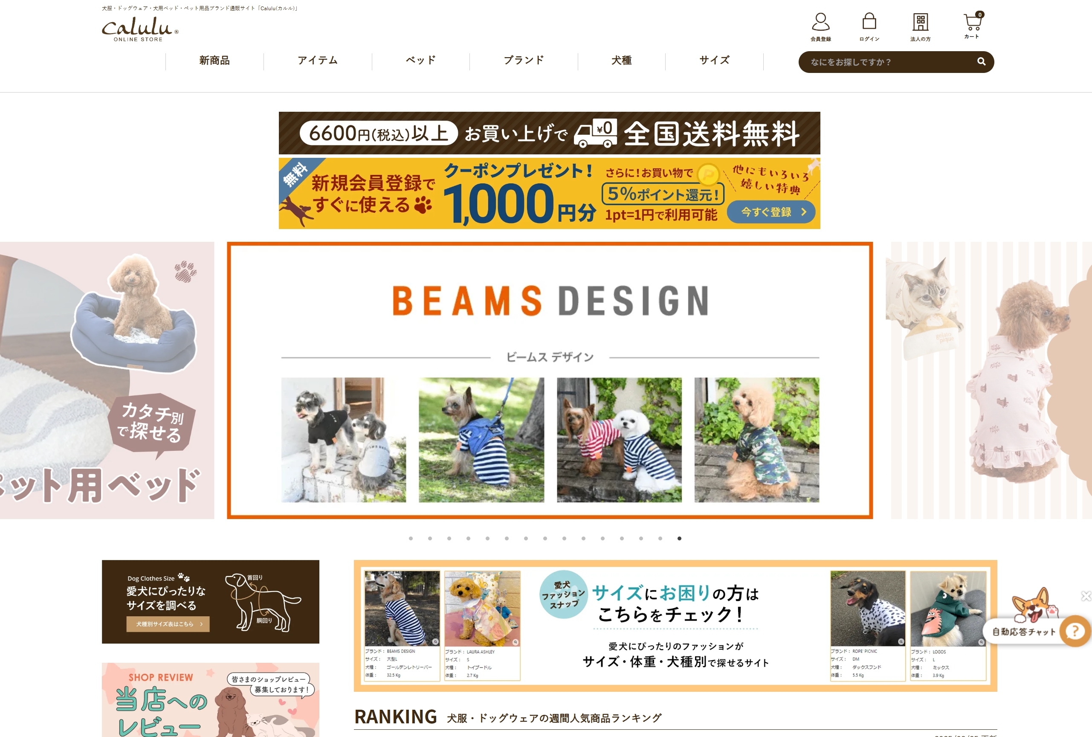Go to the 新商品 menu item
This screenshot has width=1092, height=737.
214,60
